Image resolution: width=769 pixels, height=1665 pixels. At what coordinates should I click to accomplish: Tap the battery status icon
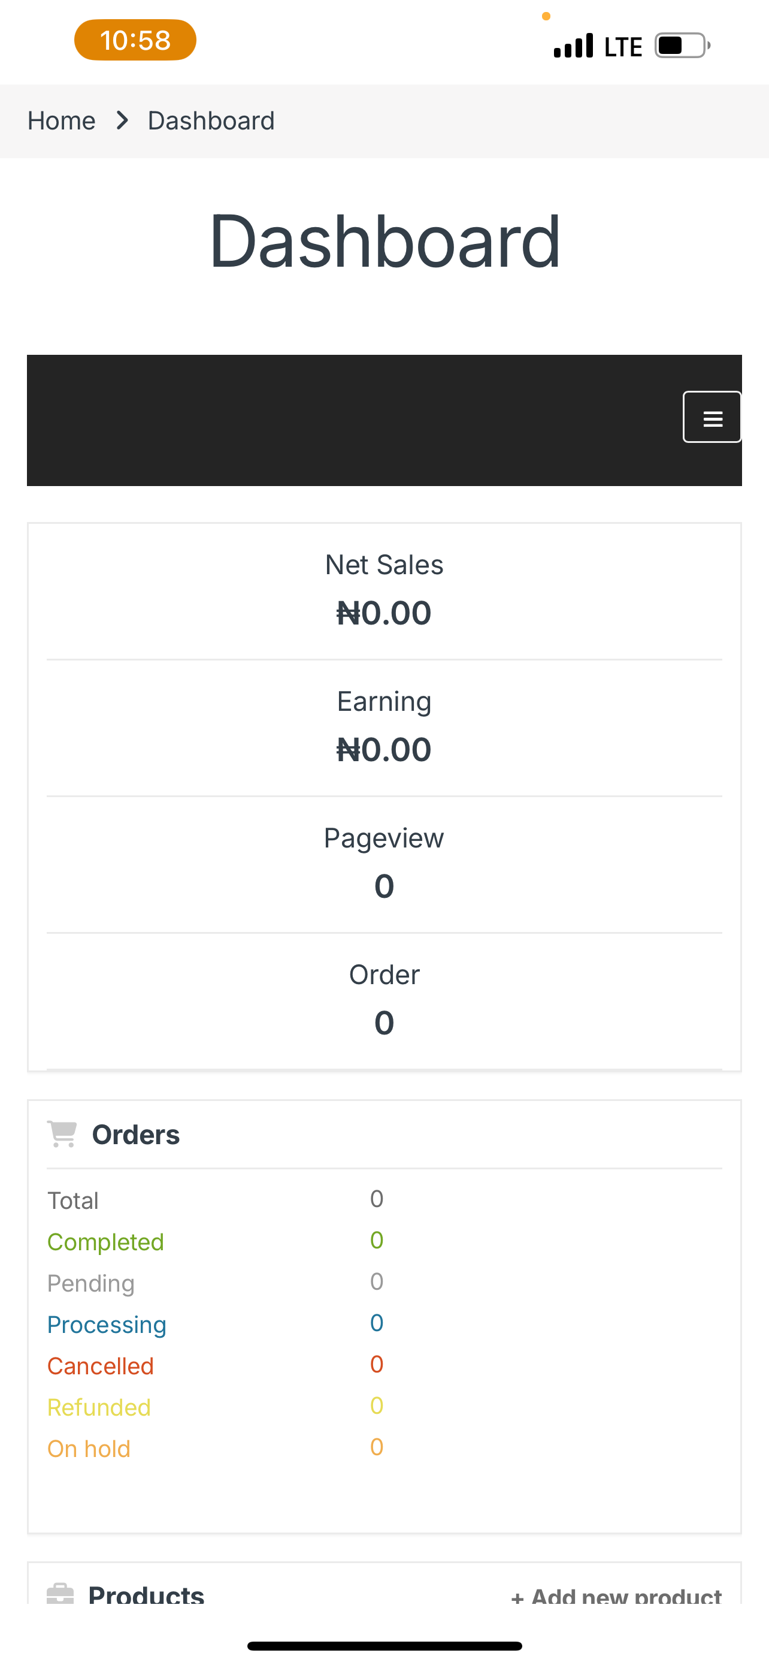coord(683,45)
